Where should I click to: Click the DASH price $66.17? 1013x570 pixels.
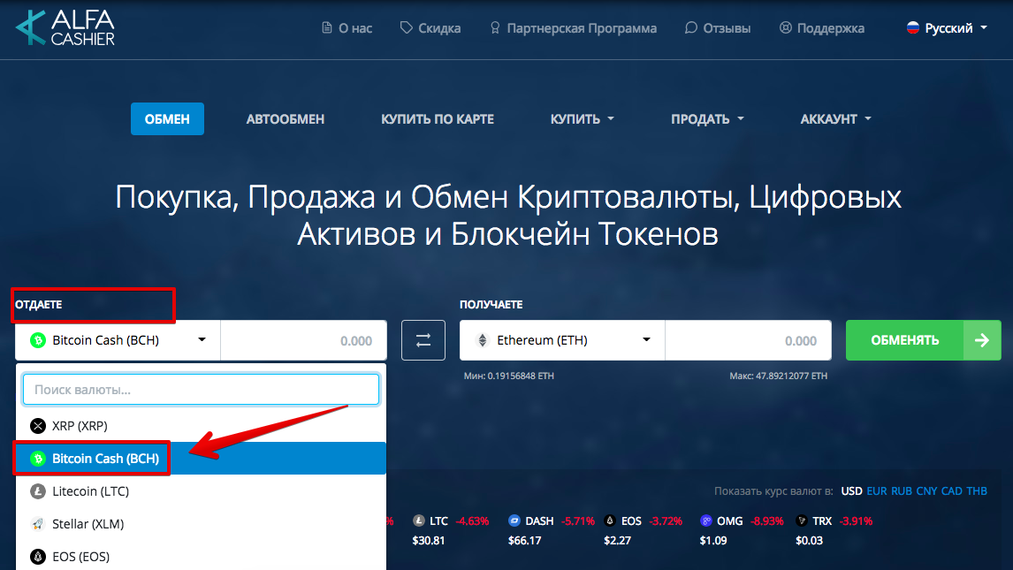524,540
